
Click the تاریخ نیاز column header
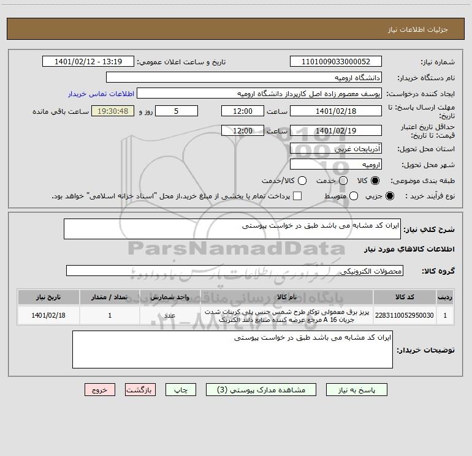point(48,297)
